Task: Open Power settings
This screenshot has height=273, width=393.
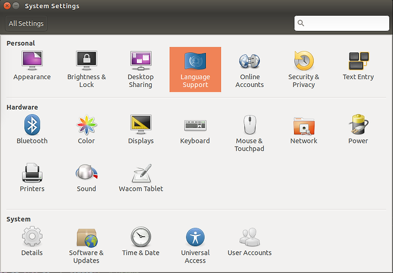Action: [358, 129]
